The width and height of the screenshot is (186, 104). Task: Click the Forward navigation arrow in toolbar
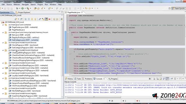[x=95, y=8]
